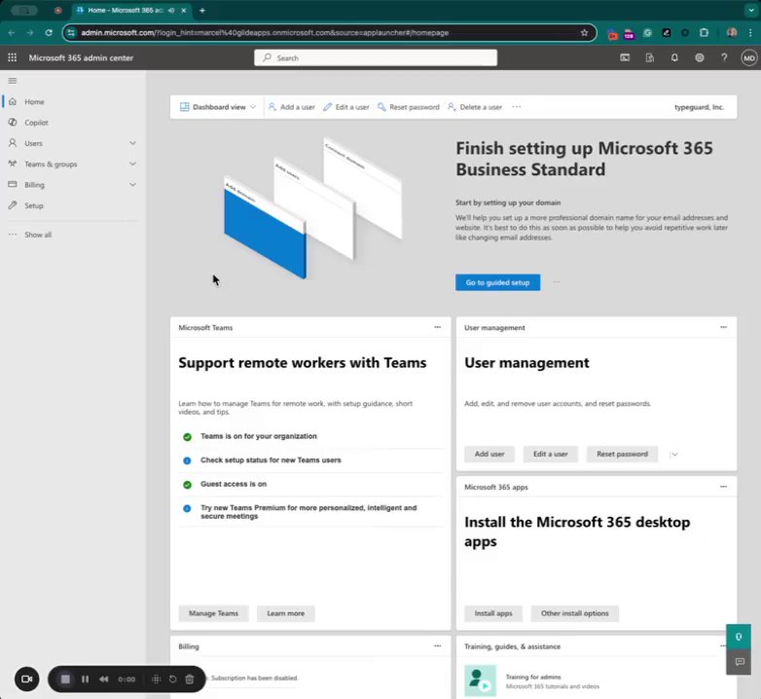Mute the Microsoft 365 admin browser tab
The width and height of the screenshot is (761, 699).
click(171, 10)
